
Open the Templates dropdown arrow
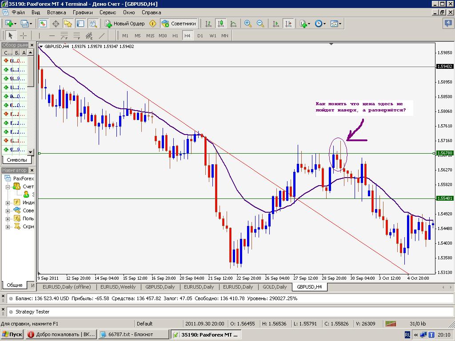click(x=340, y=24)
